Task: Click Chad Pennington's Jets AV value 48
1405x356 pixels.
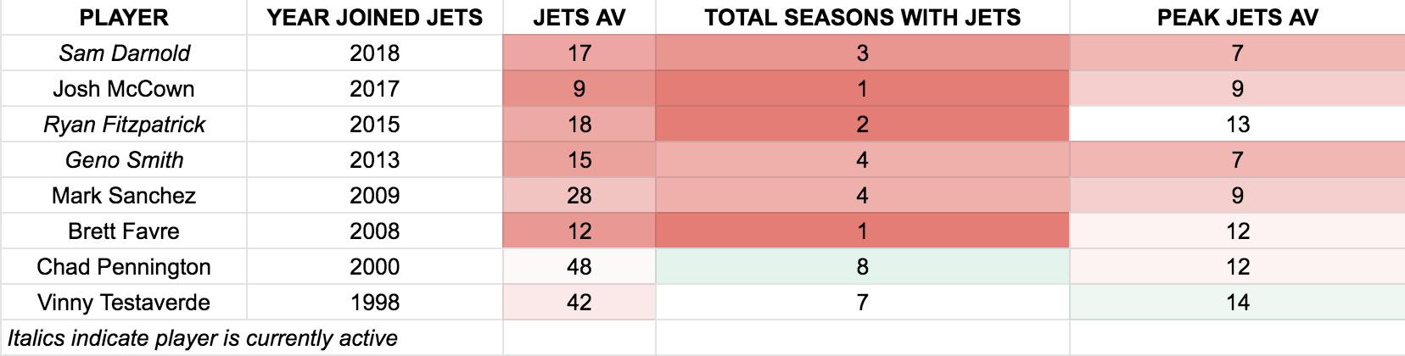Action: [x=579, y=267]
